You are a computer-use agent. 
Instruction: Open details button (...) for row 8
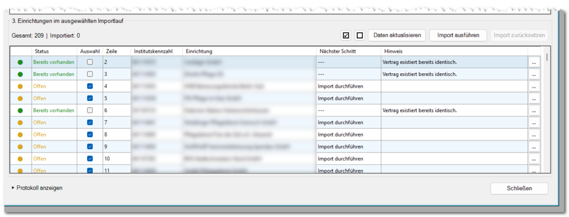(534, 135)
